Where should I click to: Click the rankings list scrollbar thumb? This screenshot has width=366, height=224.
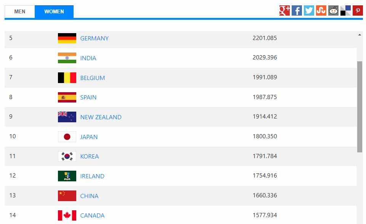click(x=360, y=107)
